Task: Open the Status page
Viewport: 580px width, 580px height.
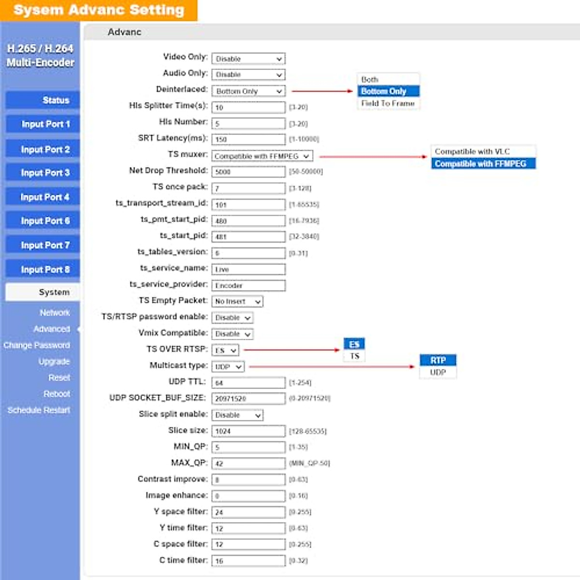Action: click(x=43, y=100)
